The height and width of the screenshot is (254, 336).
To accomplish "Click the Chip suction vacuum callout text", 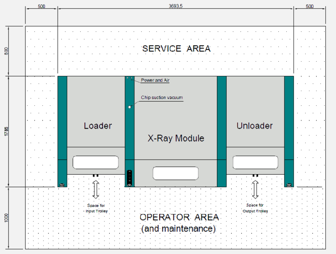I will pos(161,98).
